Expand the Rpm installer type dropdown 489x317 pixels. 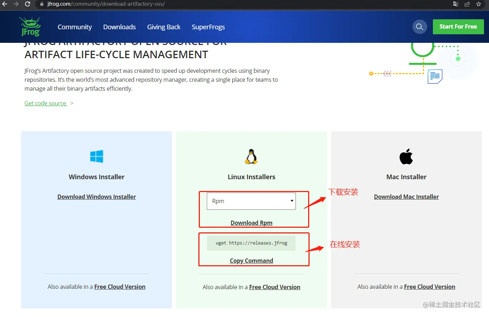(251, 201)
